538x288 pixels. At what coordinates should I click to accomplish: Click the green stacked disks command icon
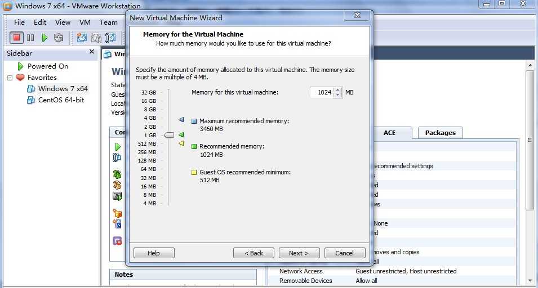tap(117, 174)
